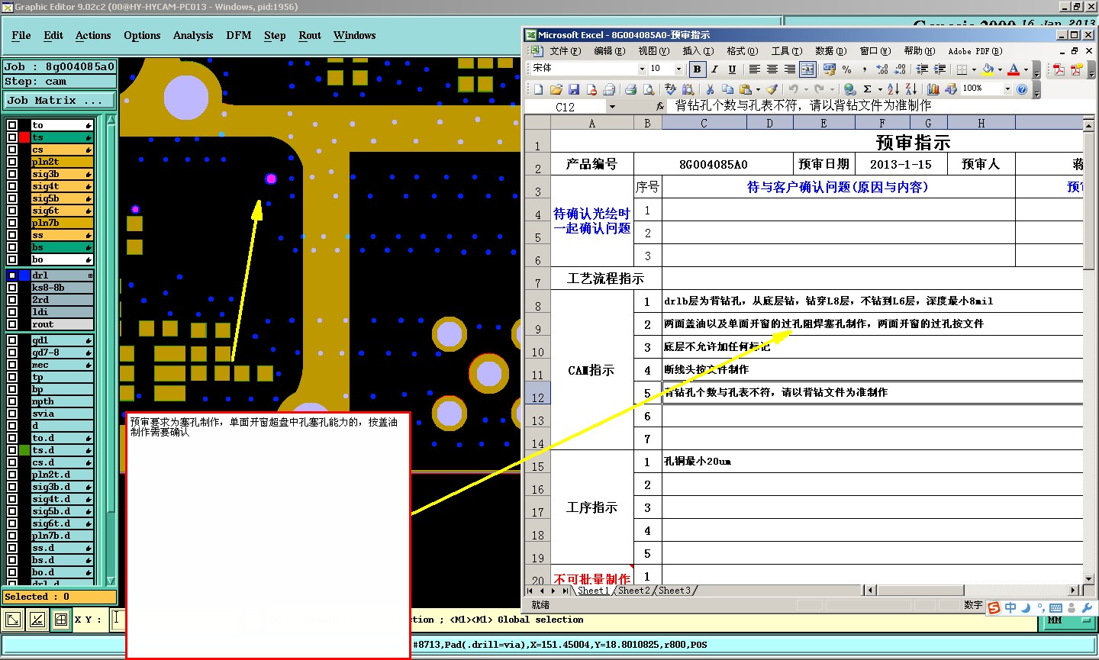This screenshot has width=1099, height=660.
Task: Copy the selected cell in Excel
Action: (x=727, y=89)
